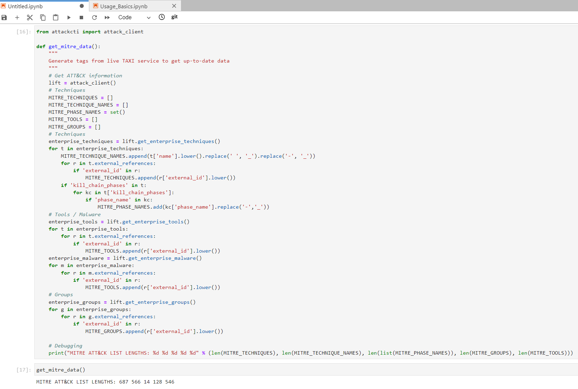Click the MITRE ATT&CK output line
This screenshot has height=389, width=578.
(x=105, y=381)
